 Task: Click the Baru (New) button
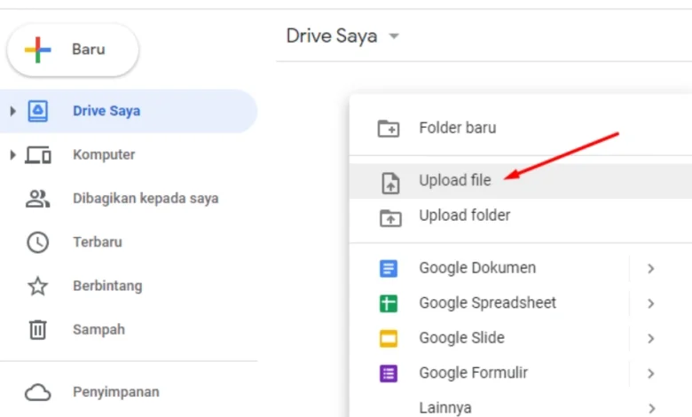pyautogui.click(x=73, y=50)
